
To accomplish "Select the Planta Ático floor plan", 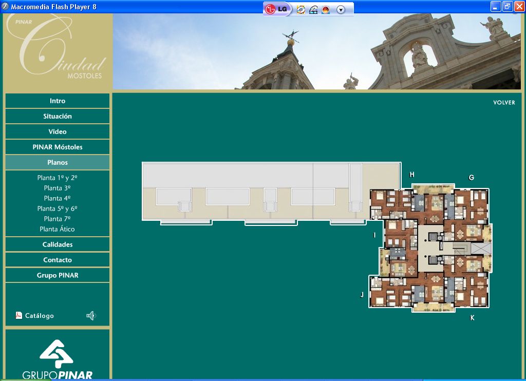I will click(58, 230).
